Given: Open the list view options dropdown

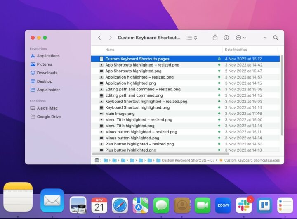Looking at the screenshot, I should point(191,38).
